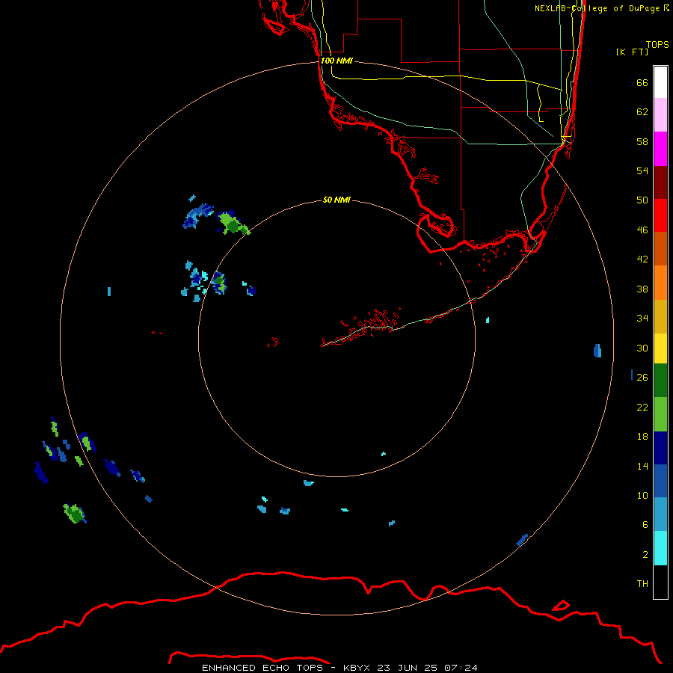Click the legend value "58"
Screen dimensions: 673x673
642,141
